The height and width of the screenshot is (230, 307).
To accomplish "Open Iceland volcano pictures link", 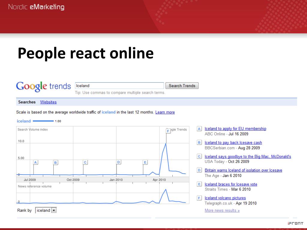I will click(x=225, y=198).
